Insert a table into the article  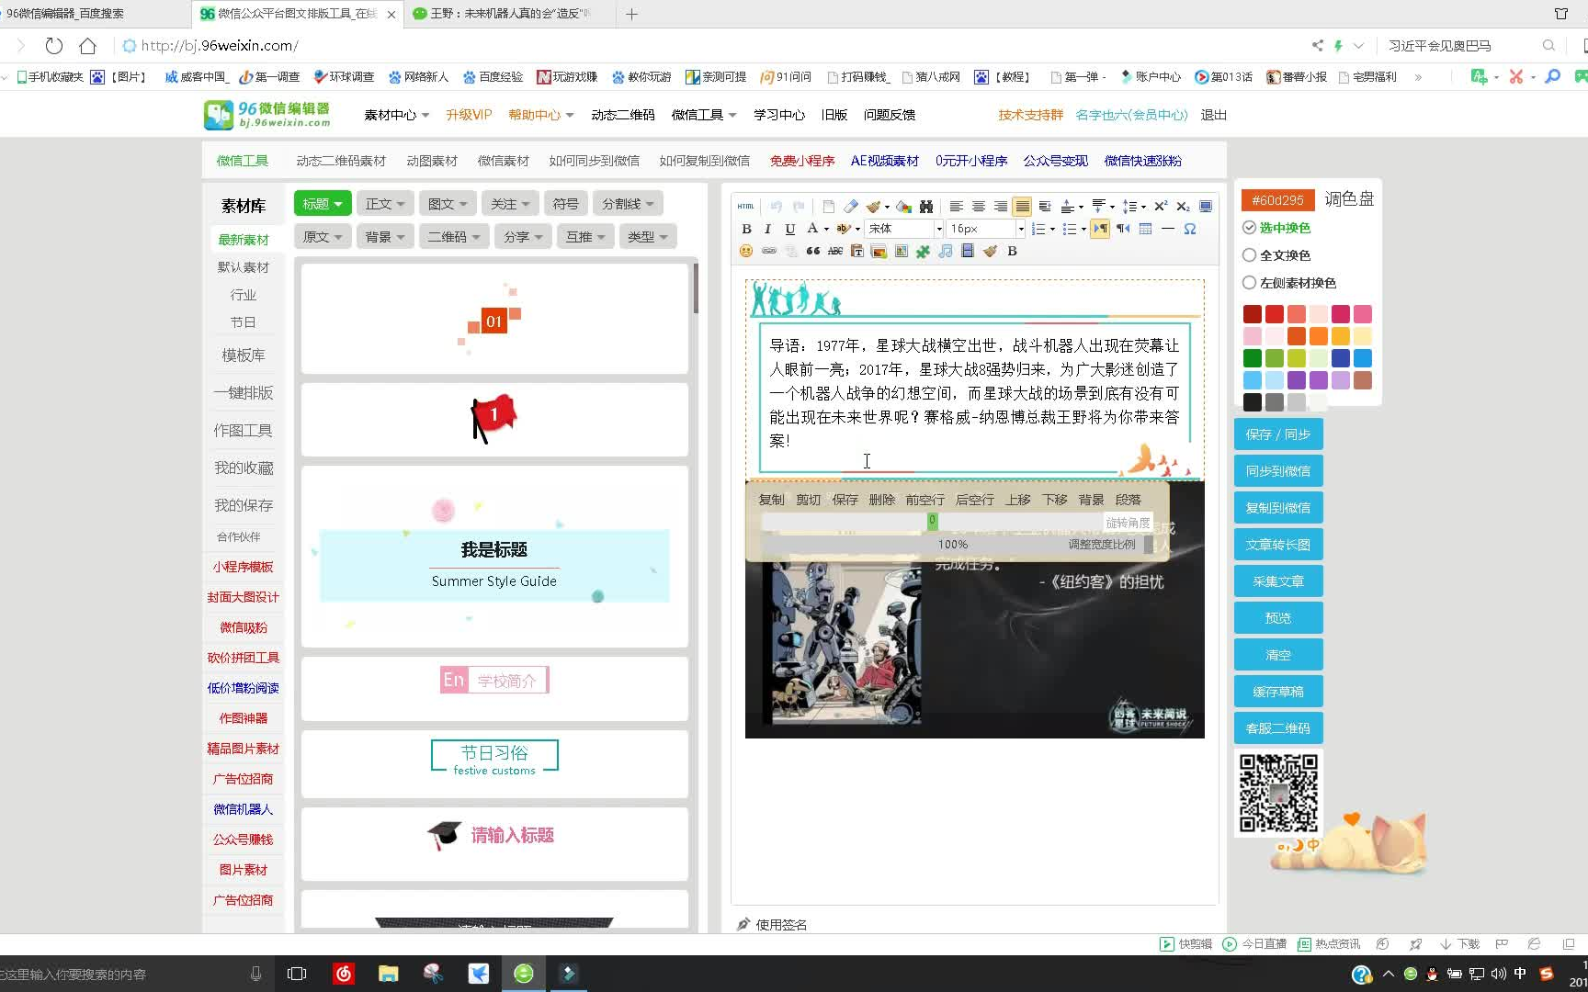(1145, 229)
